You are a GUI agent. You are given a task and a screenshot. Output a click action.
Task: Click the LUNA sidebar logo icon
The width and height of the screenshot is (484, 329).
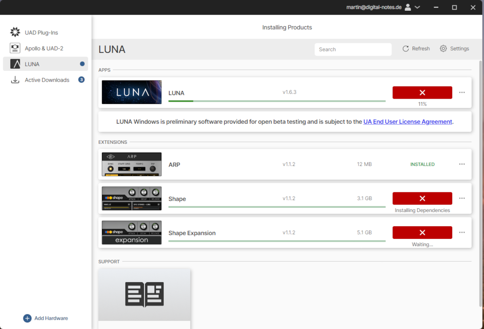(x=15, y=64)
